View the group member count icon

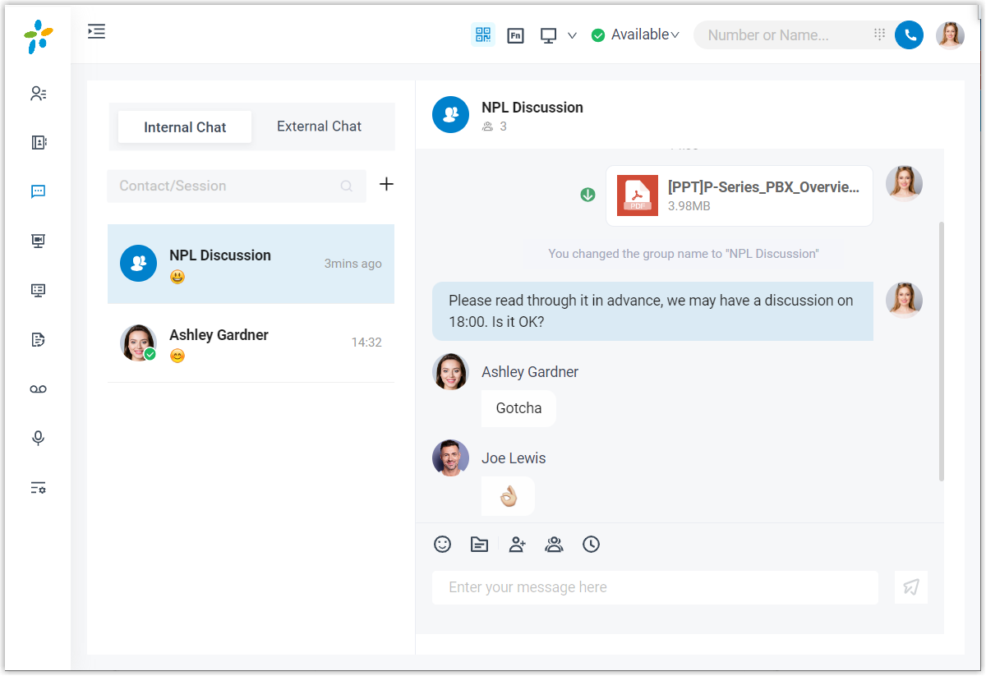pyautogui.click(x=488, y=126)
